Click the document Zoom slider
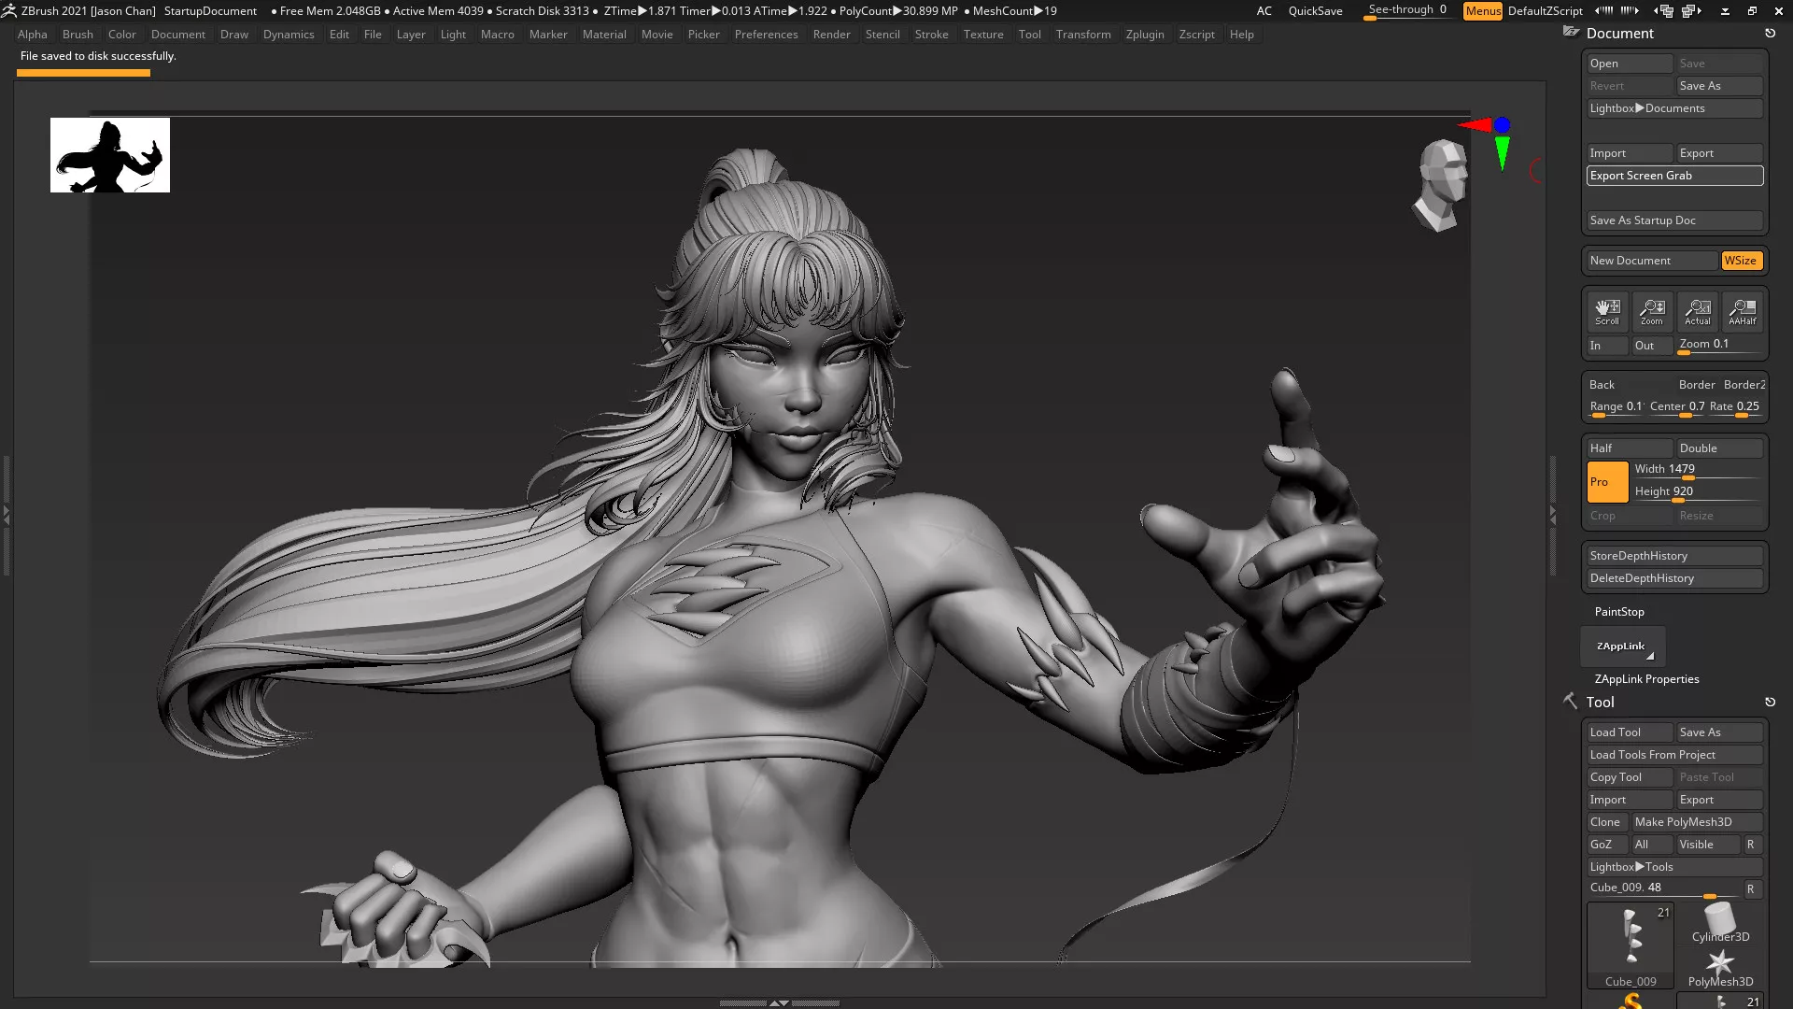The height and width of the screenshot is (1009, 1793). click(x=1718, y=346)
